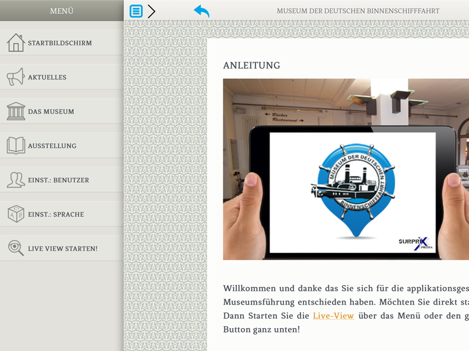The height and width of the screenshot is (351, 469).
Task: Click the museum building icon
Action: coord(15,111)
